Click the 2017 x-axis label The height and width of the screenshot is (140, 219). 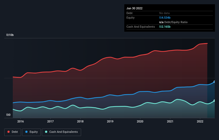pyautogui.click(x=50, y=121)
